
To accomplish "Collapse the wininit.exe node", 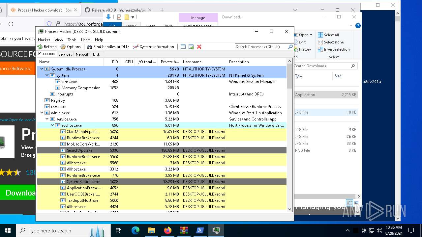I will point(42,113).
